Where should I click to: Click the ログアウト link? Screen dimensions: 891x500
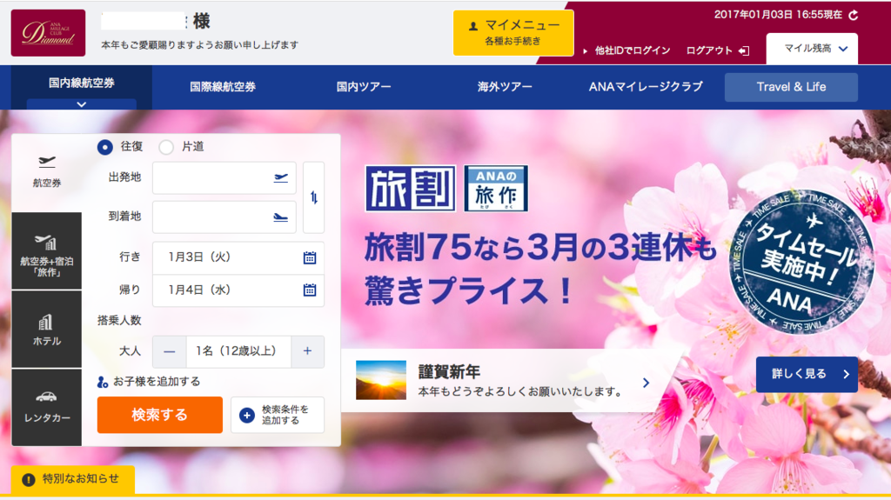point(718,50)
